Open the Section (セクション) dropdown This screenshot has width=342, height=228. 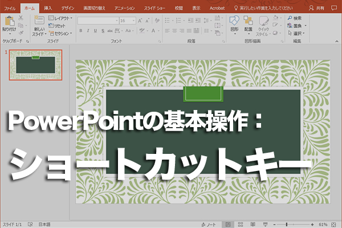click(x=60, y=34)
